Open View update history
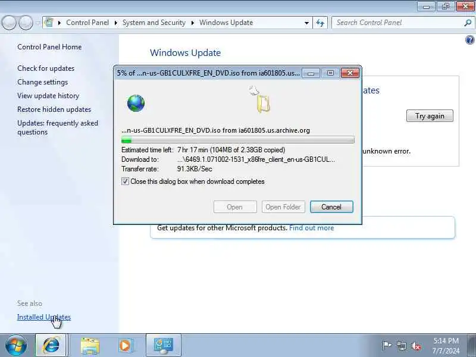 tap(48, 96)
